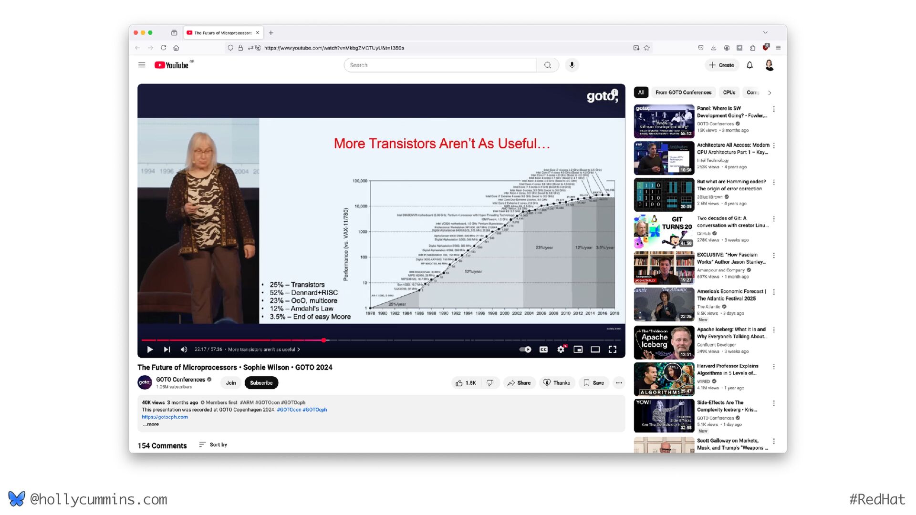
Task: Skip to the next video
Action: point(167,350)
